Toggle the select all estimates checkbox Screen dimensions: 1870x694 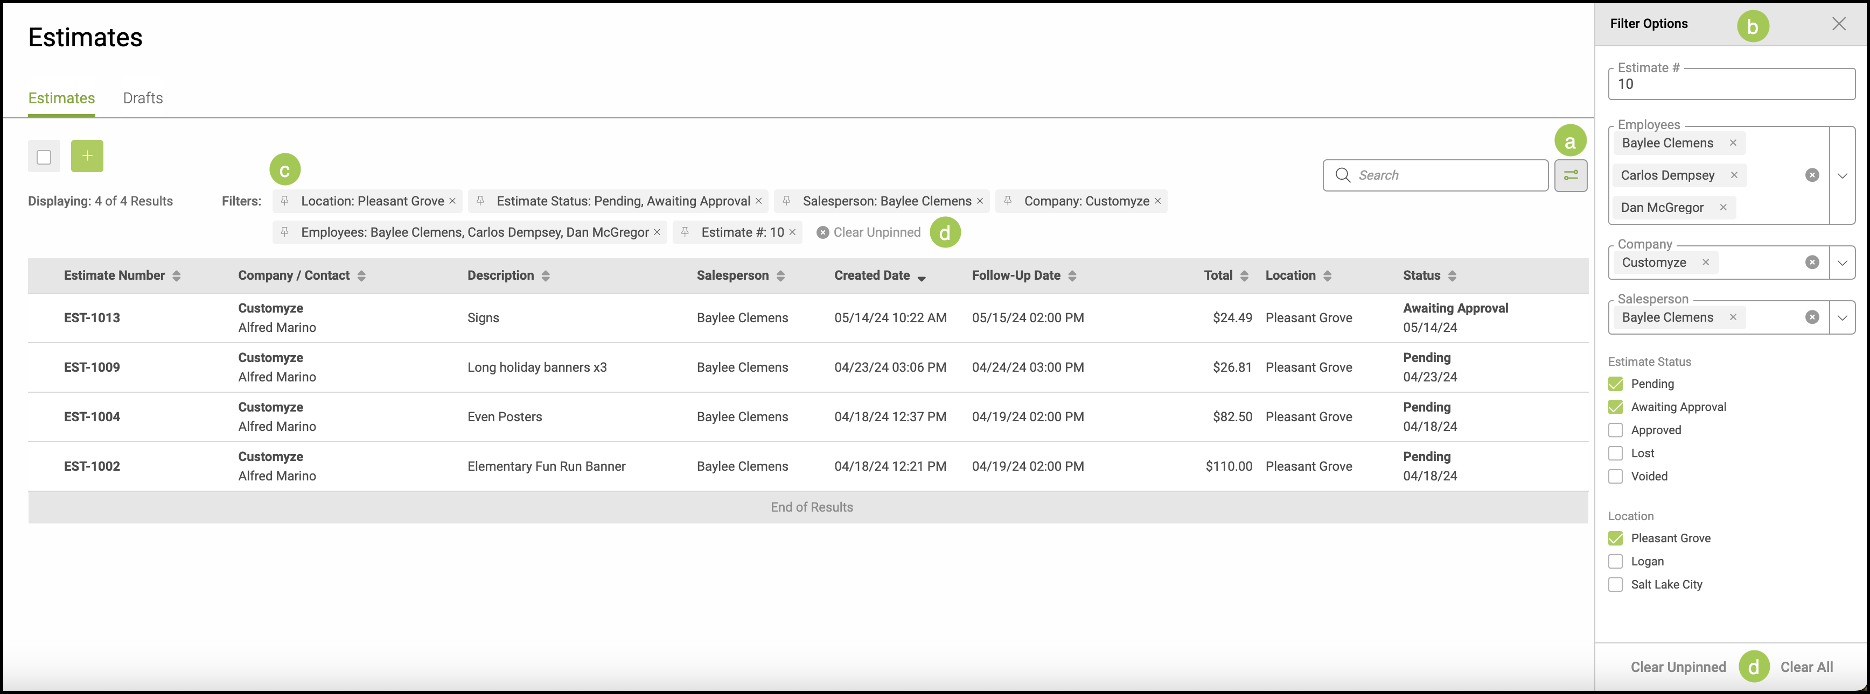click(44, 157)
